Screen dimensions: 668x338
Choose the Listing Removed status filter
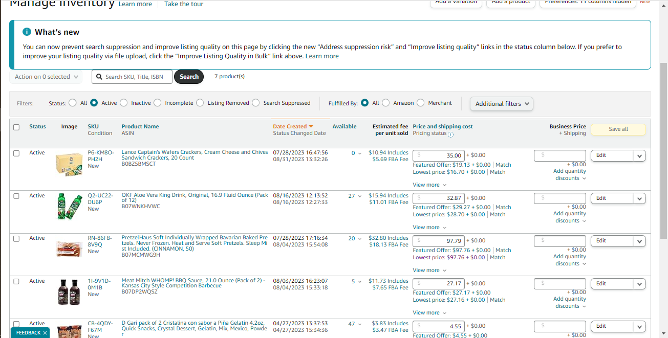tap(200, 103)
